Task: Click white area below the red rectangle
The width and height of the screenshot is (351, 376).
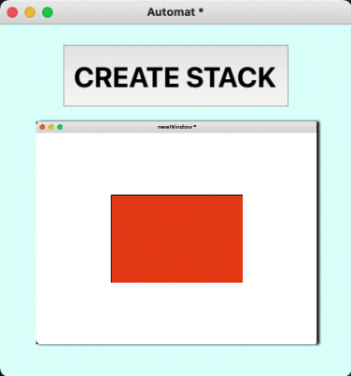Action: pyautogui.click(x=176, y=313)
